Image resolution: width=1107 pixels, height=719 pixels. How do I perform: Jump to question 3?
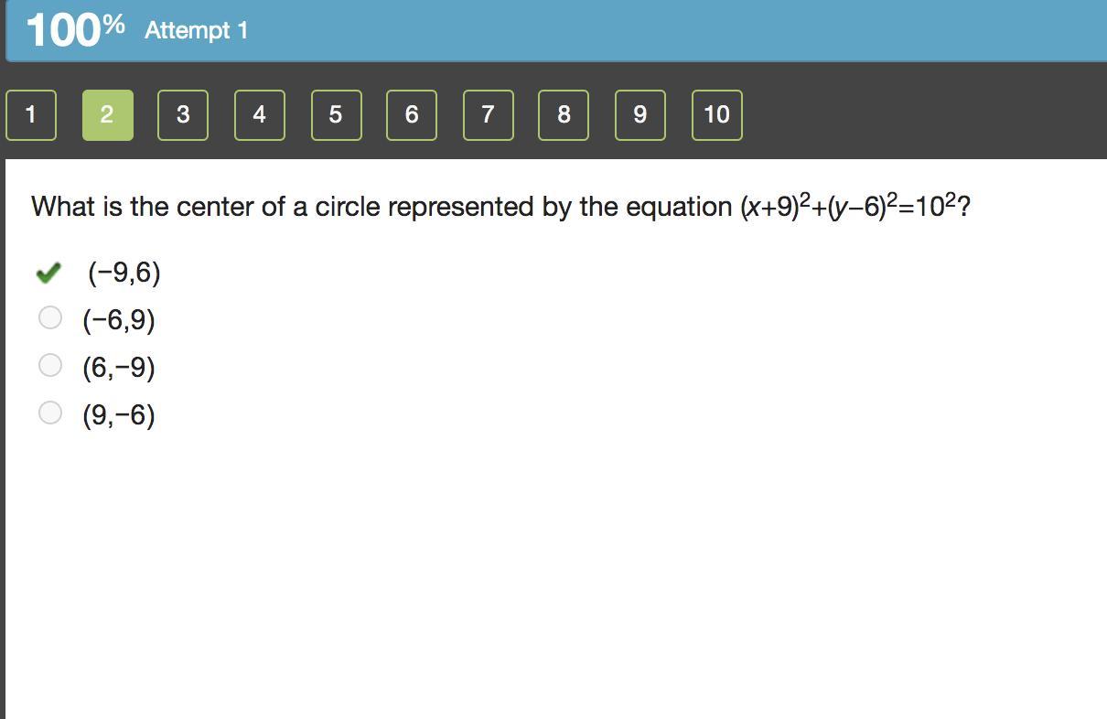(x=183, y=115)
